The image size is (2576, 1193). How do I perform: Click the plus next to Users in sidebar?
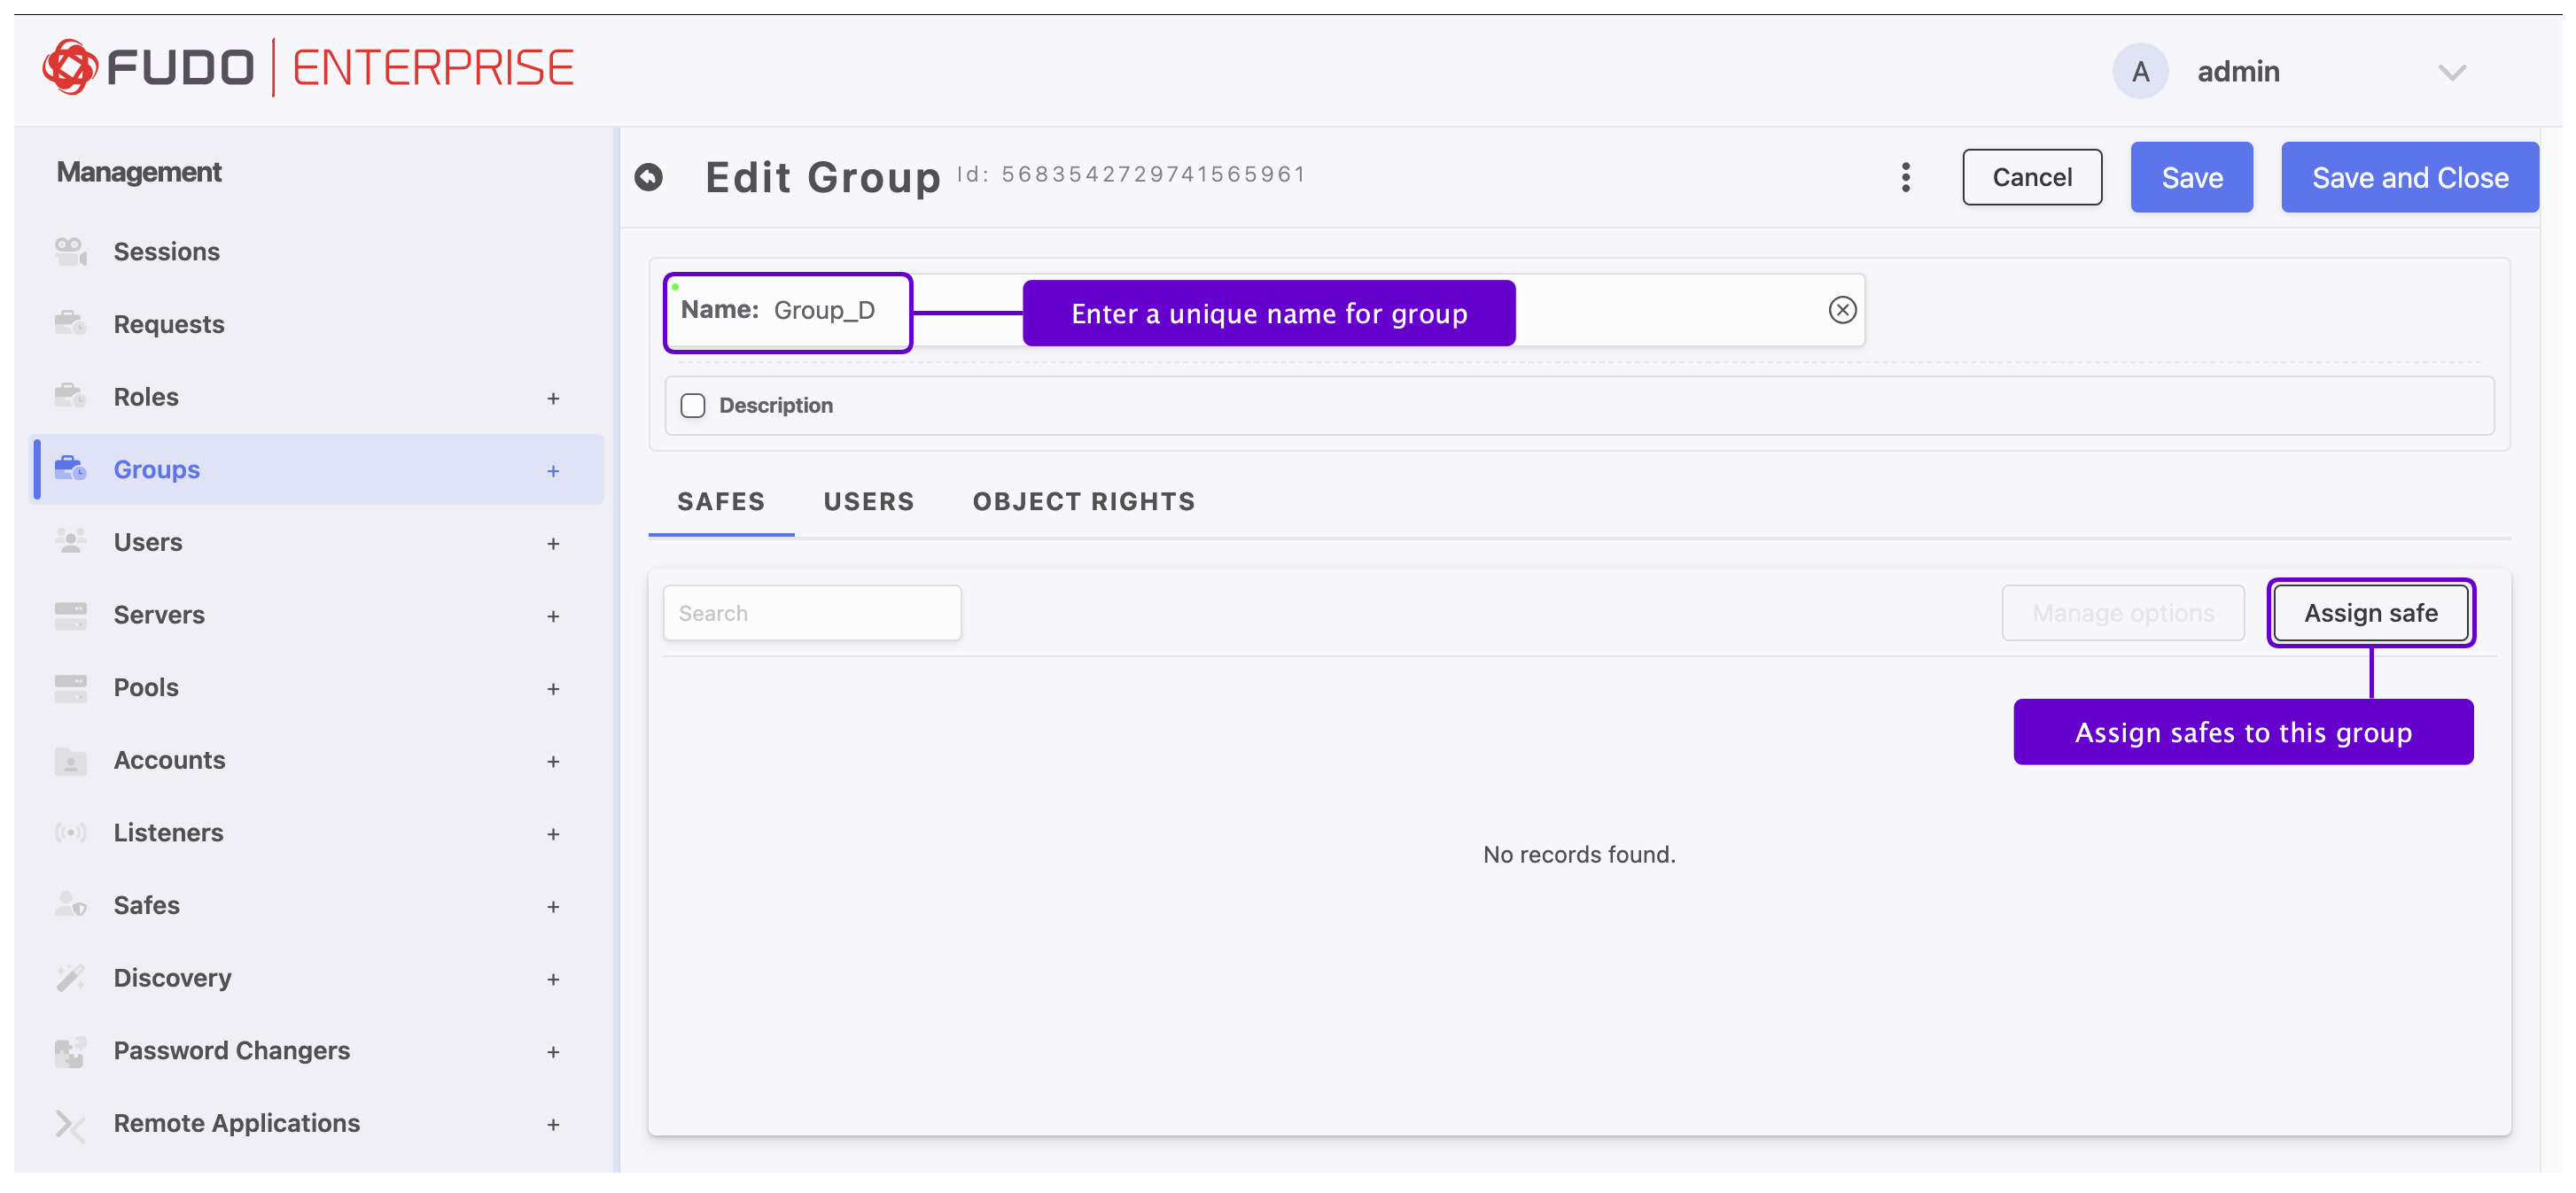pyautogui.click(x=553, y=544)
